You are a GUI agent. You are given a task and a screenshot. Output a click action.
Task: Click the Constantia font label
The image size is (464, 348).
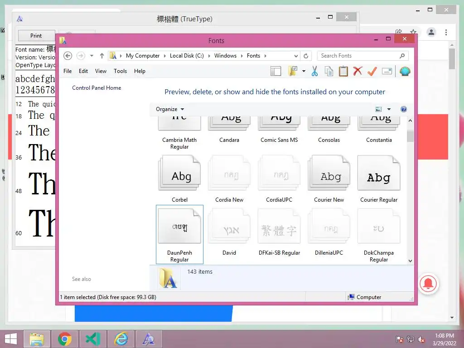[x=379, y=140]
